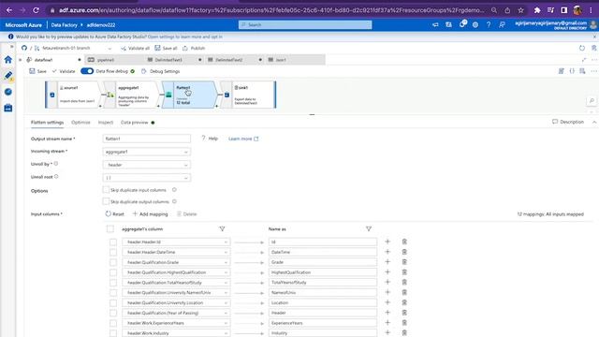This screenshot has height=337, width=599.
Task: Toggle the Data flow debug switch
Action: point(87,71)
